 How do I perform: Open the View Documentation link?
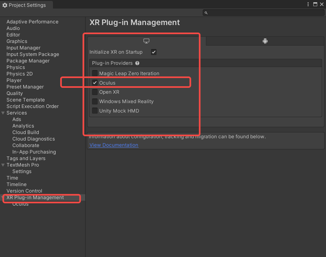tap(114, 145)
